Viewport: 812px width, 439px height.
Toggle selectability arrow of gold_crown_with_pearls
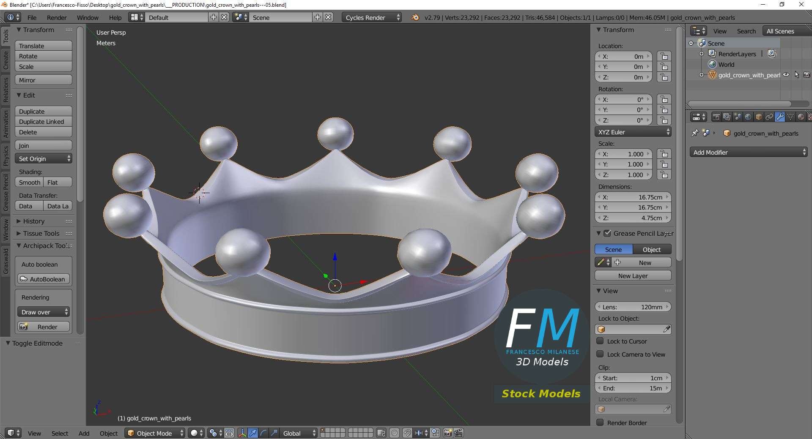[797, 75]
